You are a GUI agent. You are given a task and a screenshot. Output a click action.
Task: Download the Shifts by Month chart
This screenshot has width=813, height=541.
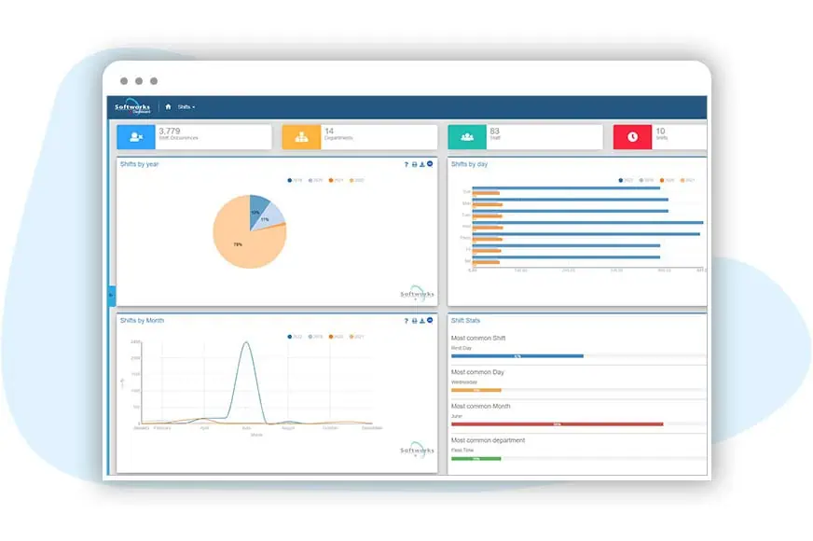click(x=422, y=321)
